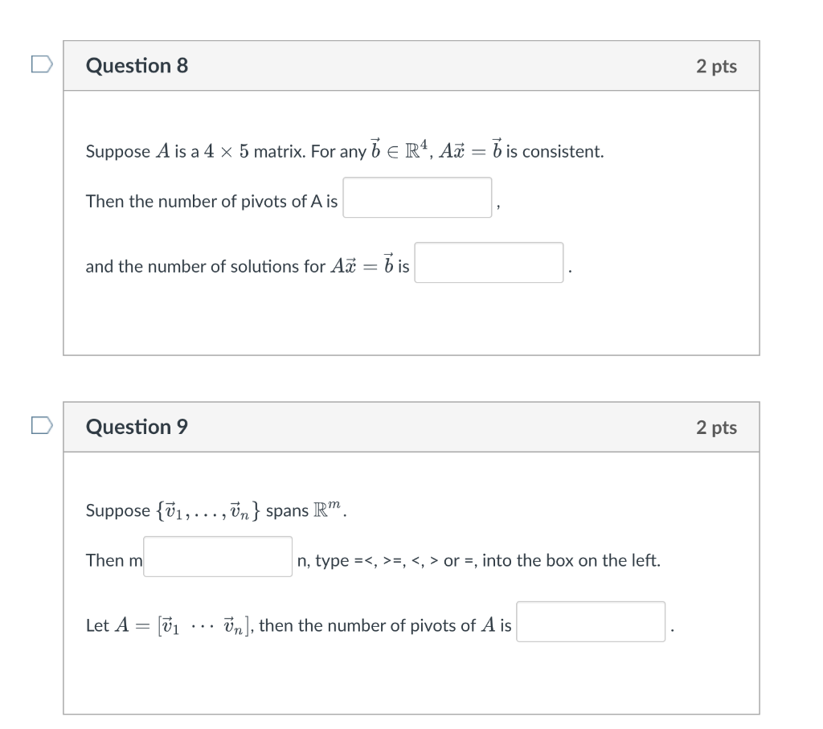
Task: Click the operator hint text in Question 9
Action: (477, 560)
